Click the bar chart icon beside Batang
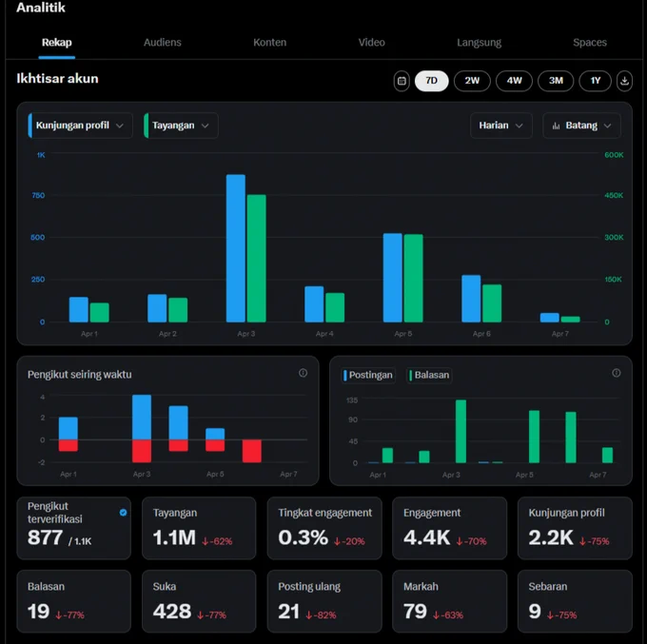This screenshot has width=647, height=644. tap(557, 126)
